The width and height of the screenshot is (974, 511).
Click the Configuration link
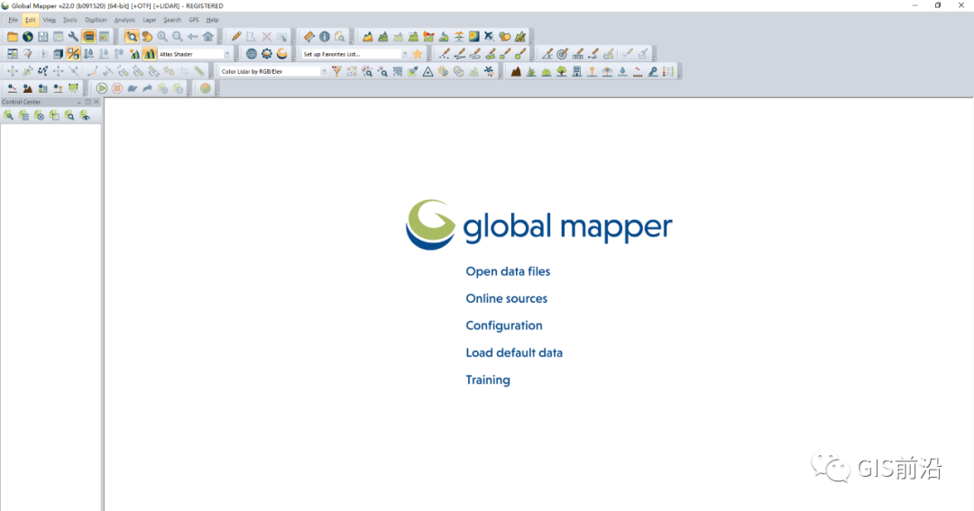coord(504,325)
